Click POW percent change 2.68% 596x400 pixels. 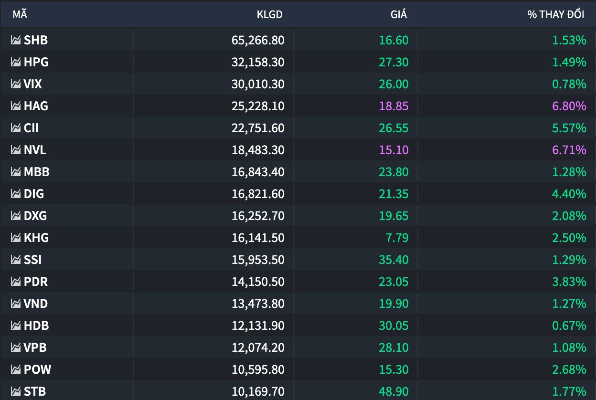coord(569,369)
